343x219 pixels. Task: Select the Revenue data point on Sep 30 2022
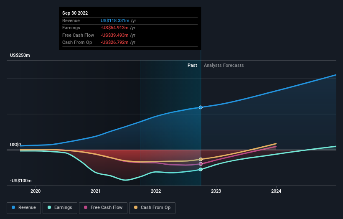pyautogui.click(x=201, y=107)
